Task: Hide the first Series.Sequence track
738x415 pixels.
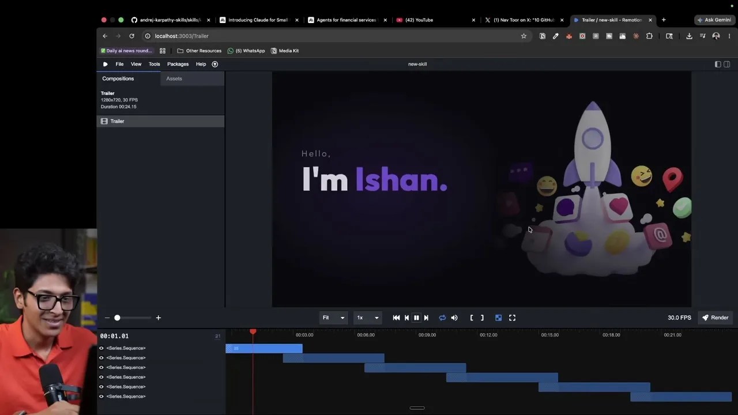Action: tap(101, 348)
